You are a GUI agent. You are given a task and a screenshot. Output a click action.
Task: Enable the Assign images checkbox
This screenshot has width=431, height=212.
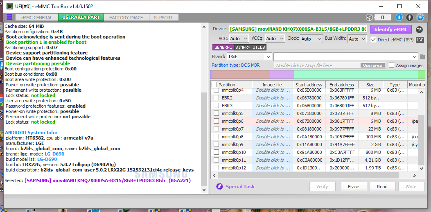tap(391, 65)
